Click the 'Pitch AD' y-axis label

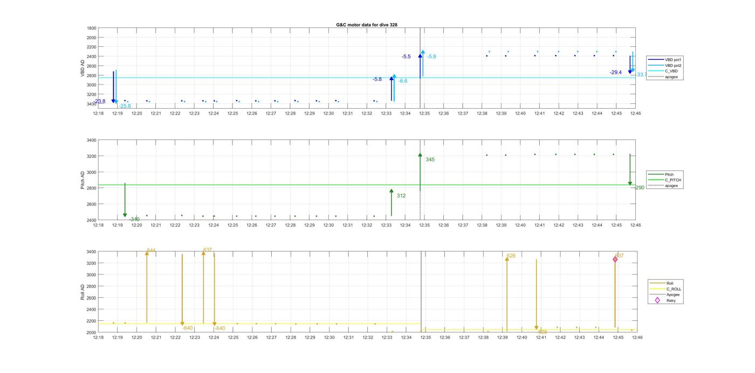83,180
